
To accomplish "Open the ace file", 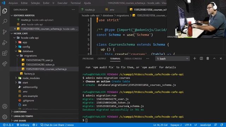I will [44, 105].
